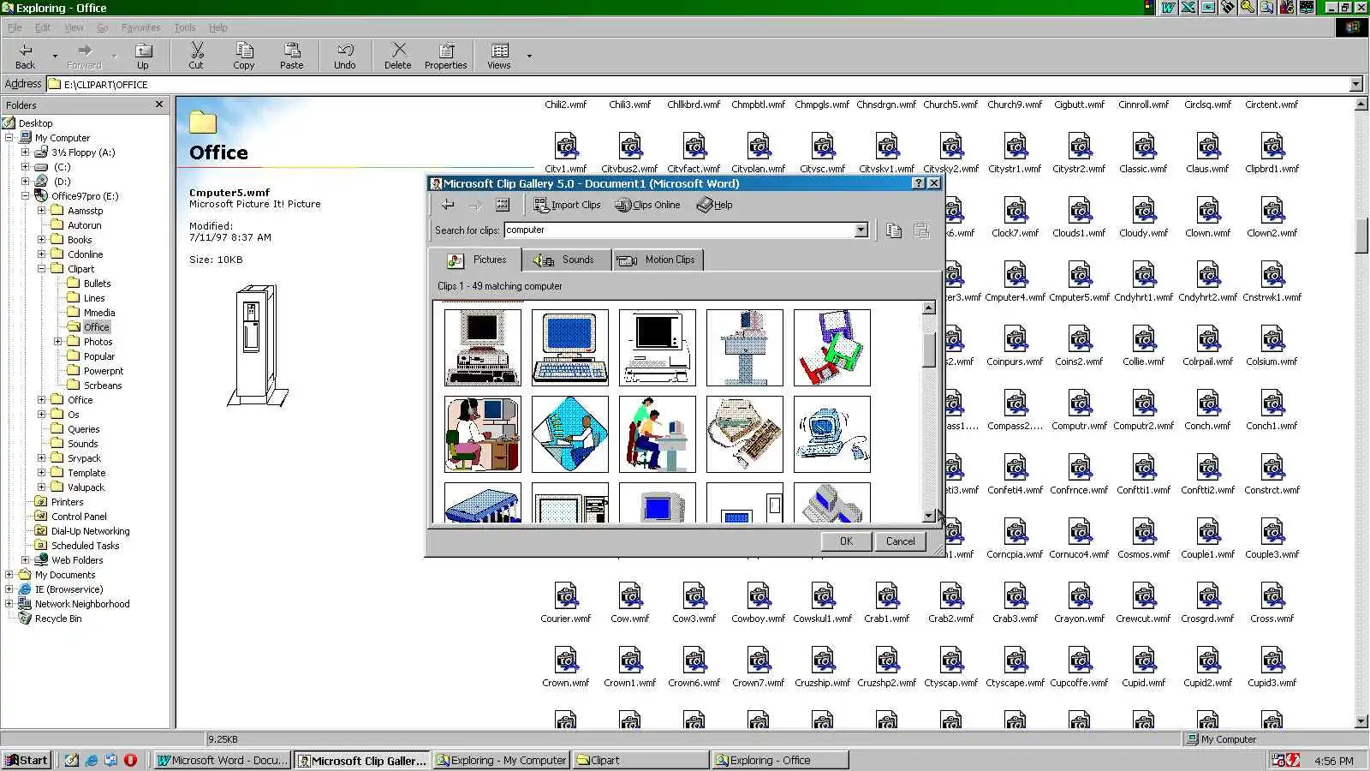Click OK in the Clip Gallery dialog
This screenshot has height=771, width=1370.
846,541
